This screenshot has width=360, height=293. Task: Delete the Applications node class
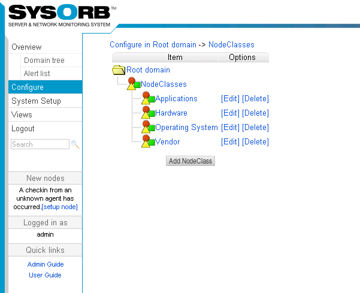click(x=255, y=98)
